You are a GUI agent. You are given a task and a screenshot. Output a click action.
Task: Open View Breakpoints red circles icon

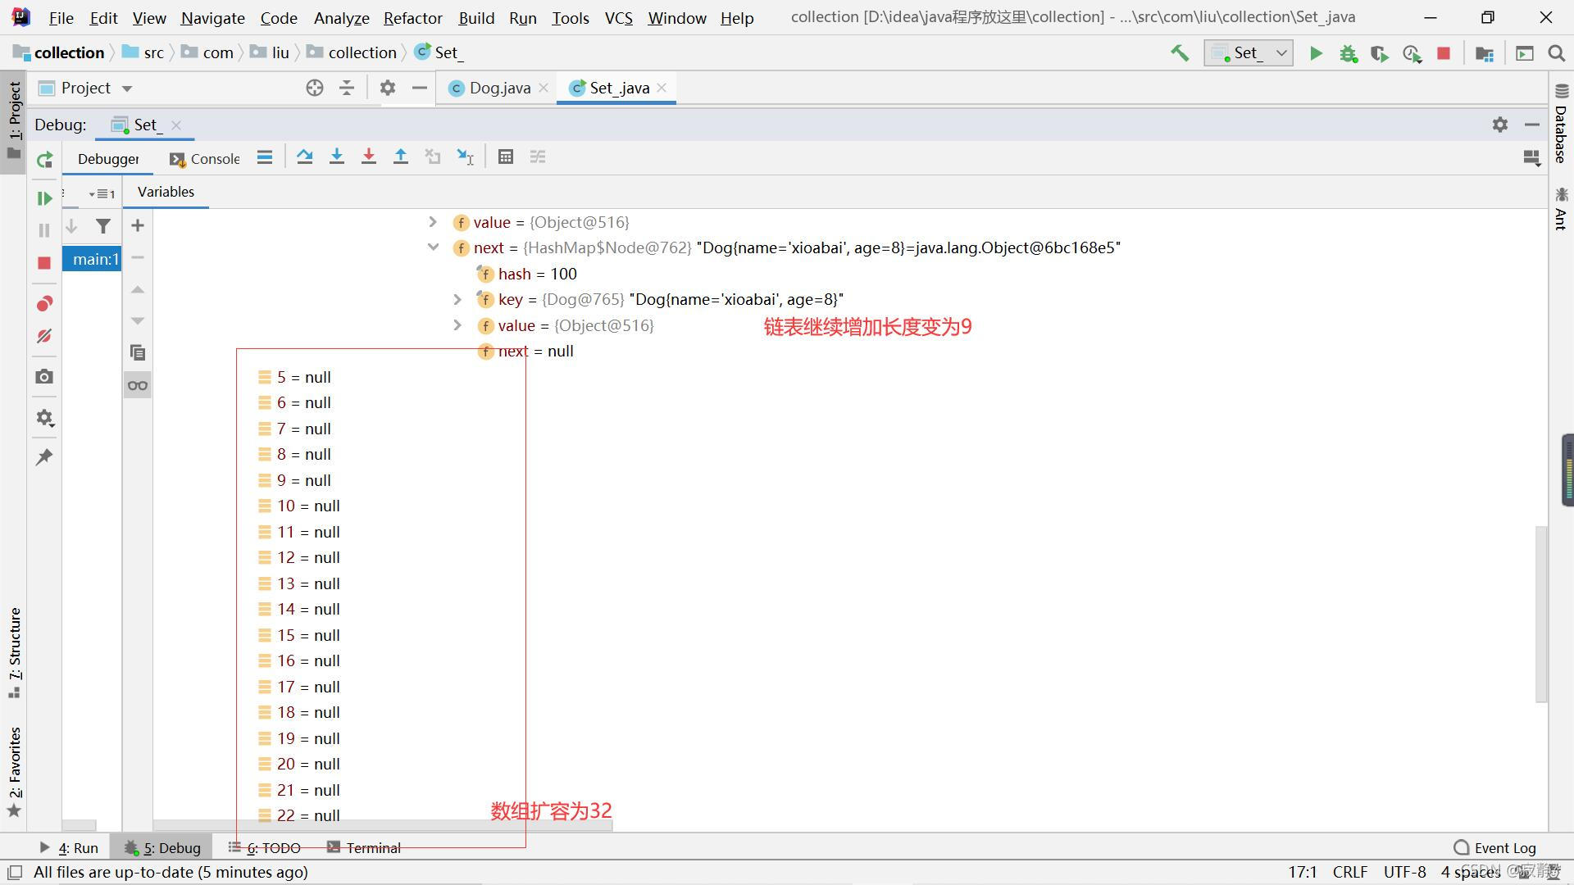[x=44, y=304]
